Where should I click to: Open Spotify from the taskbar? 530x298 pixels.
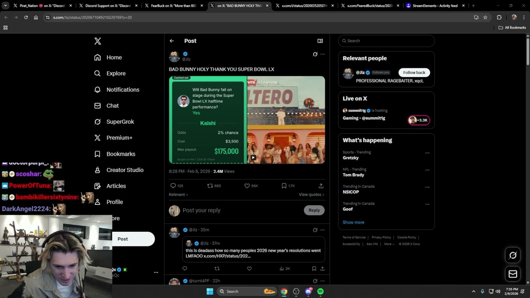(x=320, y=291)
